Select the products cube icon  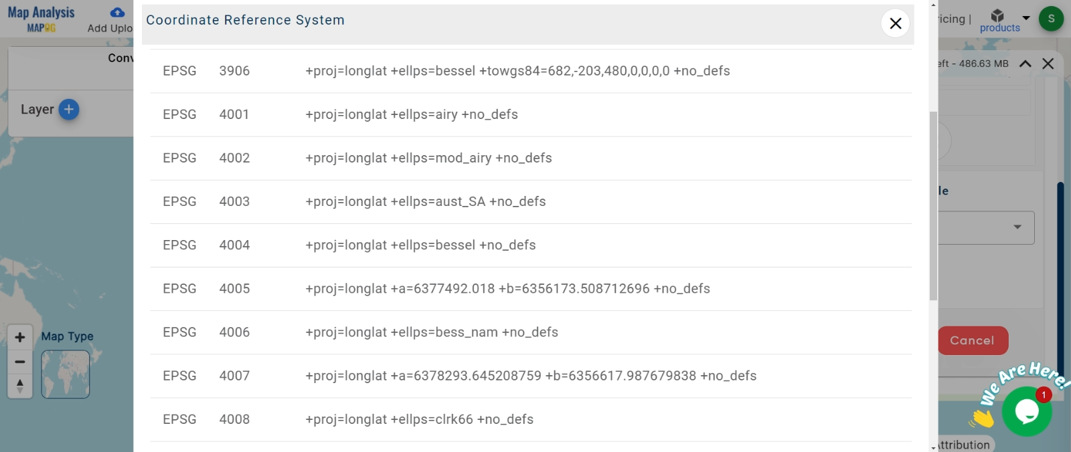click(x=997, y=16)
